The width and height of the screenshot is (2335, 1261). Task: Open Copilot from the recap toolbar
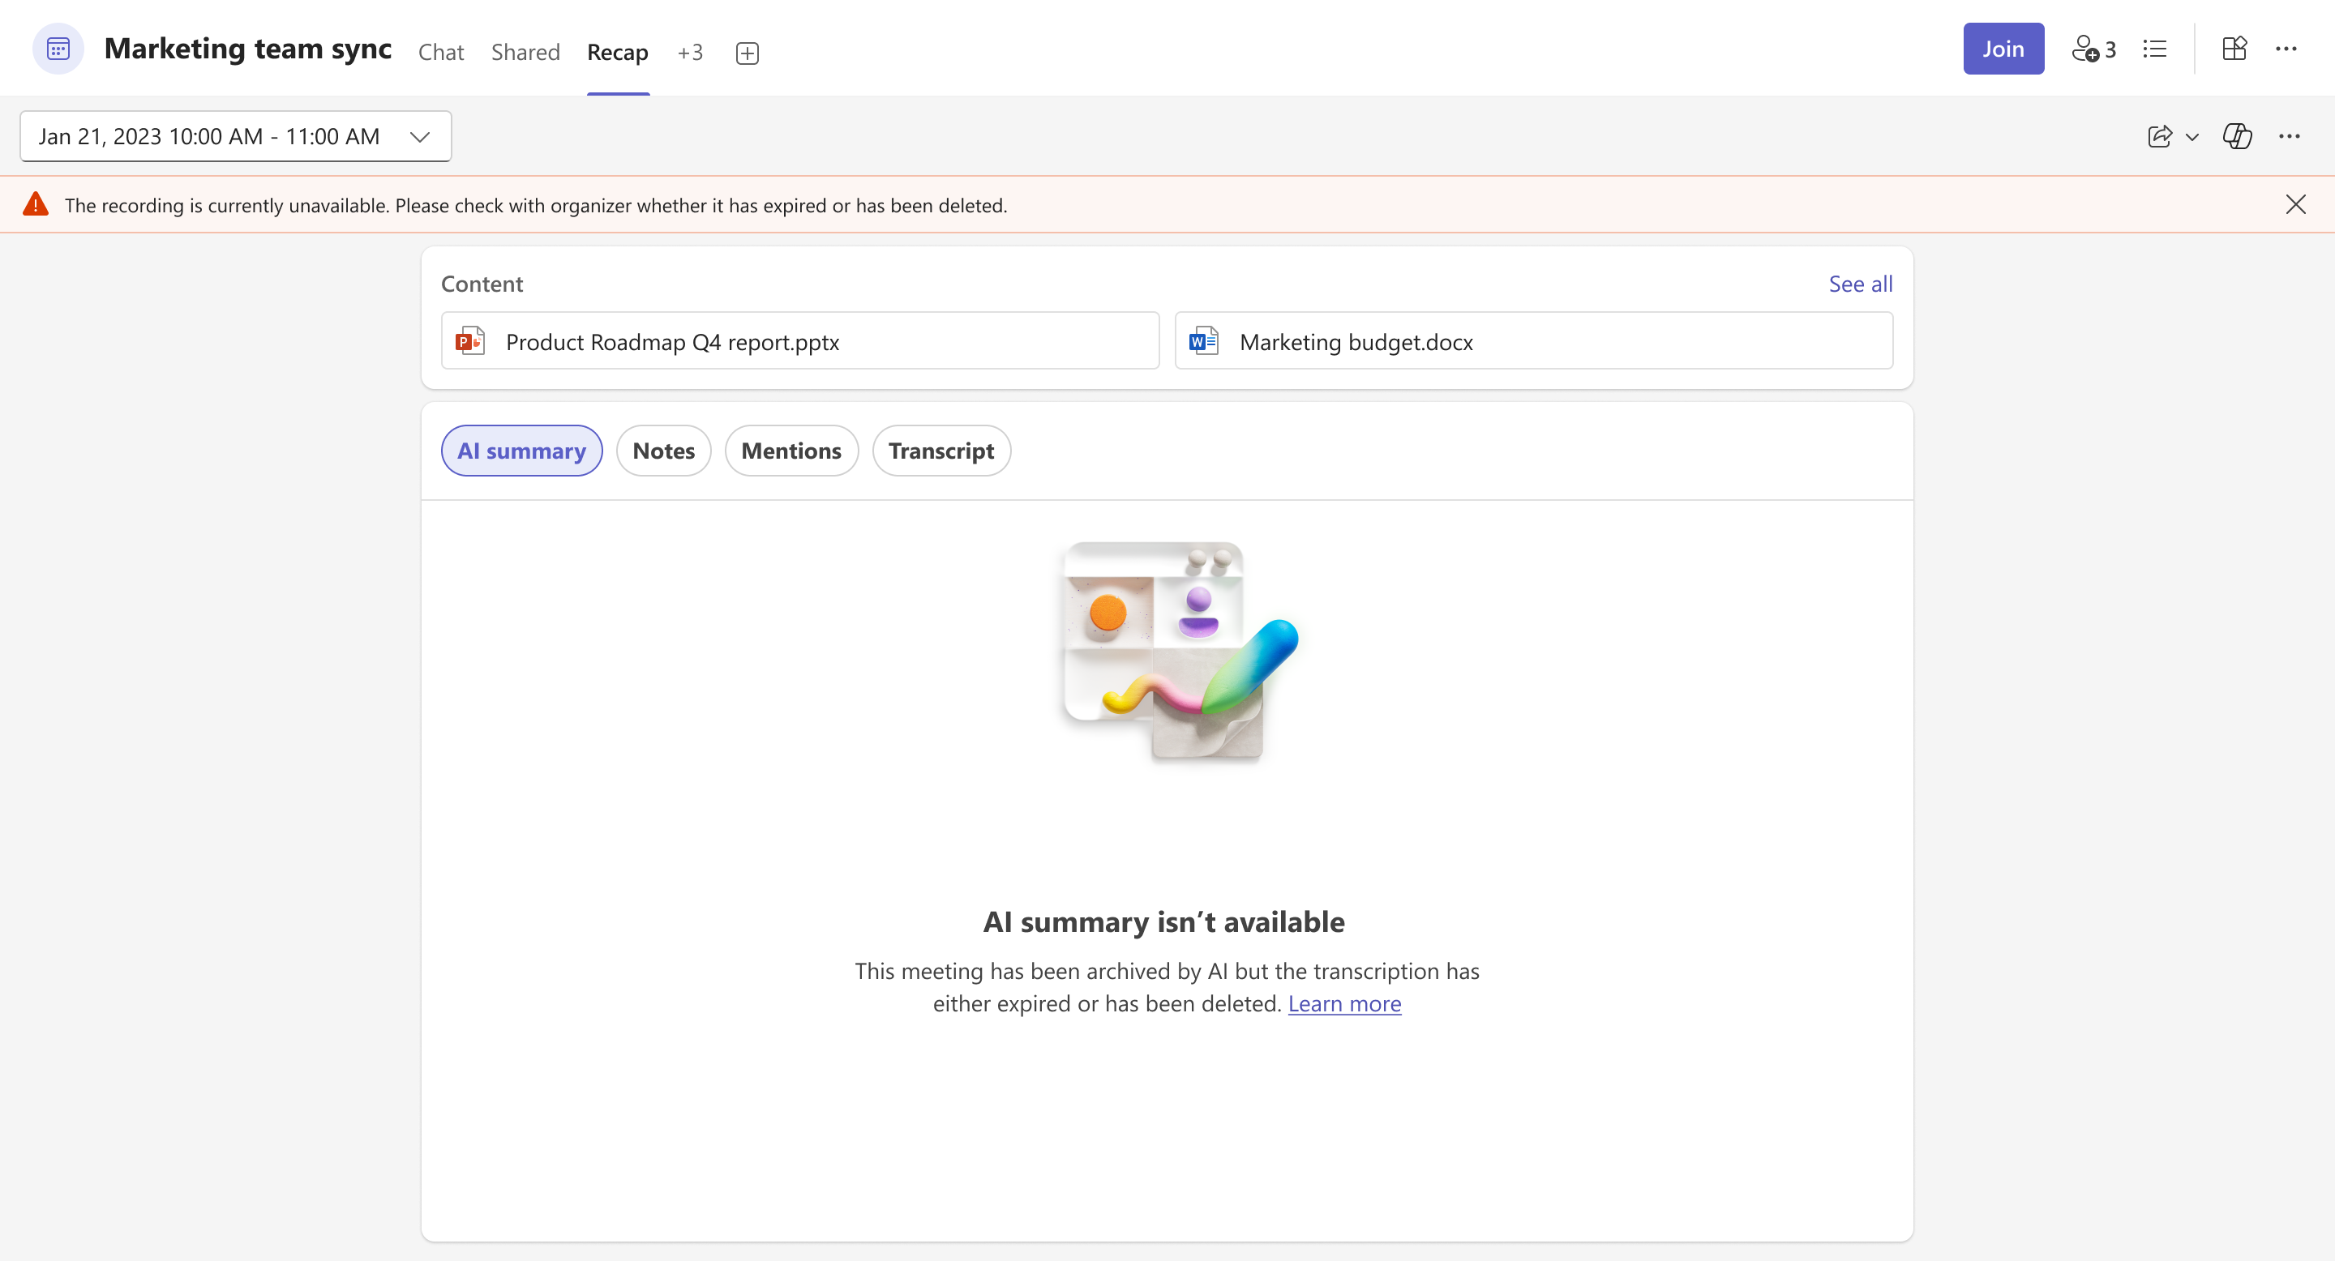tap(2237, 136)
